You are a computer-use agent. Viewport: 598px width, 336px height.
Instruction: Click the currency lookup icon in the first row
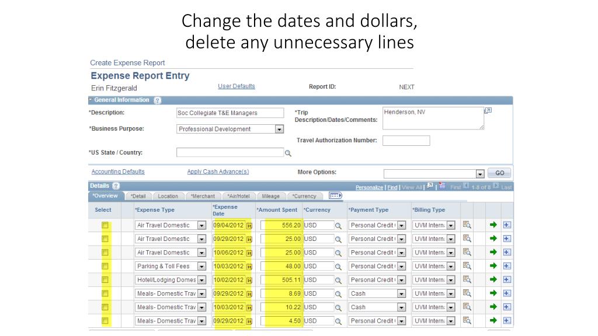338,225
